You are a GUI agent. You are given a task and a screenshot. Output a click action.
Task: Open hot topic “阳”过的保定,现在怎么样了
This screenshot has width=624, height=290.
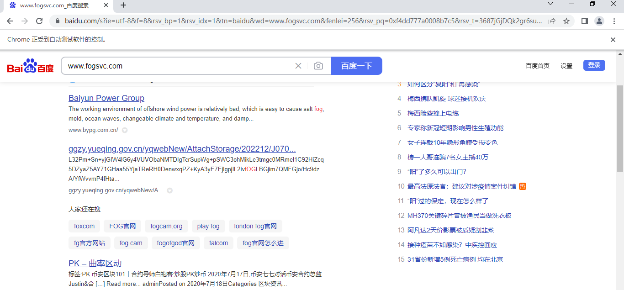tap(448, 201)
